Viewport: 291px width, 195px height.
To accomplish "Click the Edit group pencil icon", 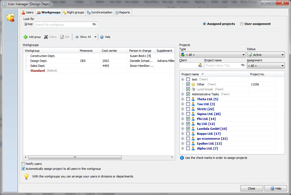I will point(62,37).
